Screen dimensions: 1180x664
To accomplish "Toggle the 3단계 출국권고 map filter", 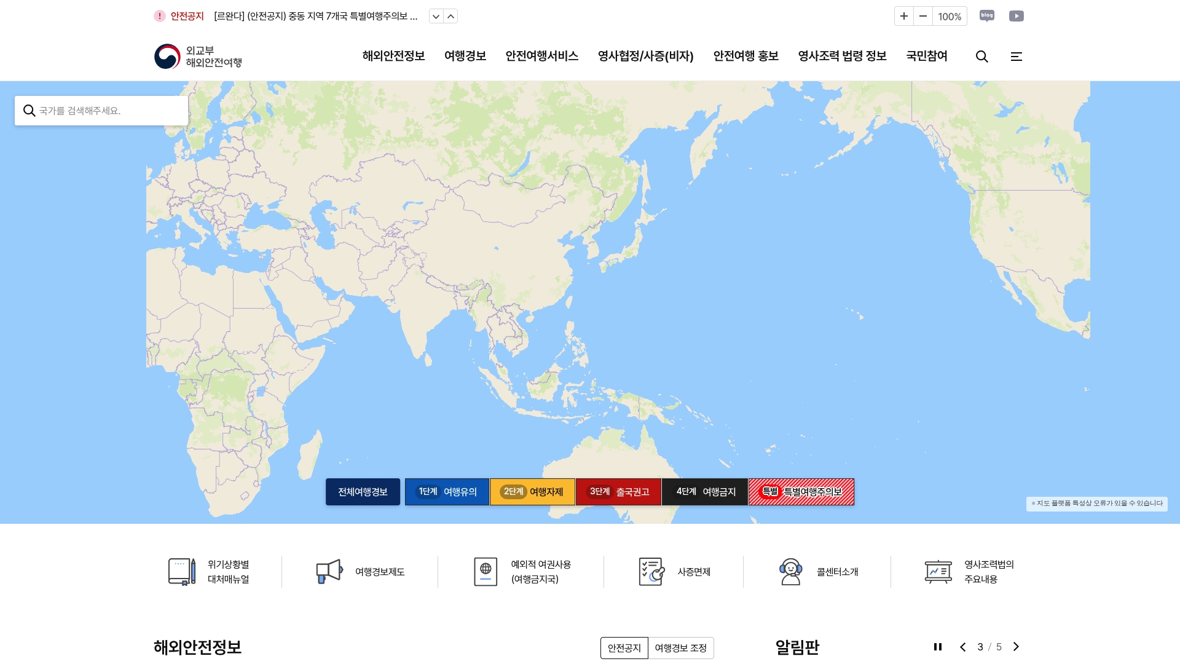I will (618, 491).
